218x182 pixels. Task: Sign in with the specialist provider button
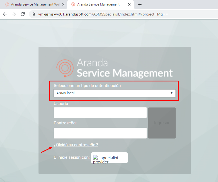tap(109, 158)
